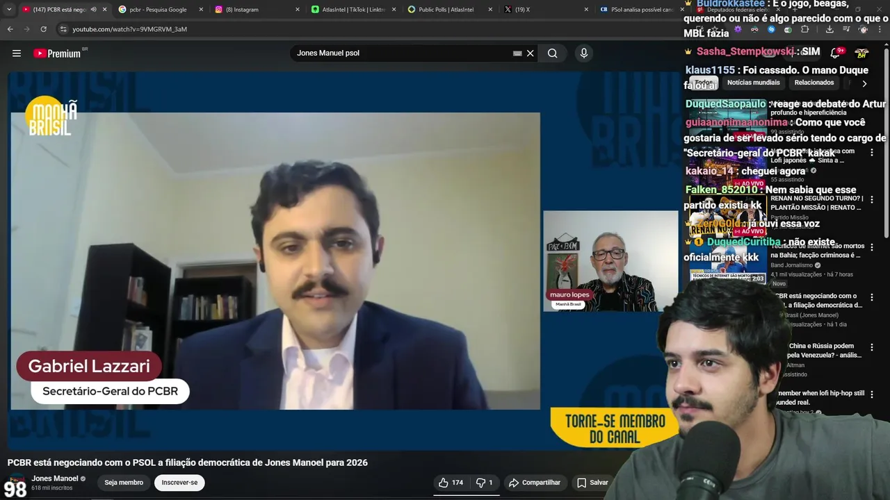Open more options for Técnicos de internet video
This screenshot has height=500, width=890.
coord(872,247)
